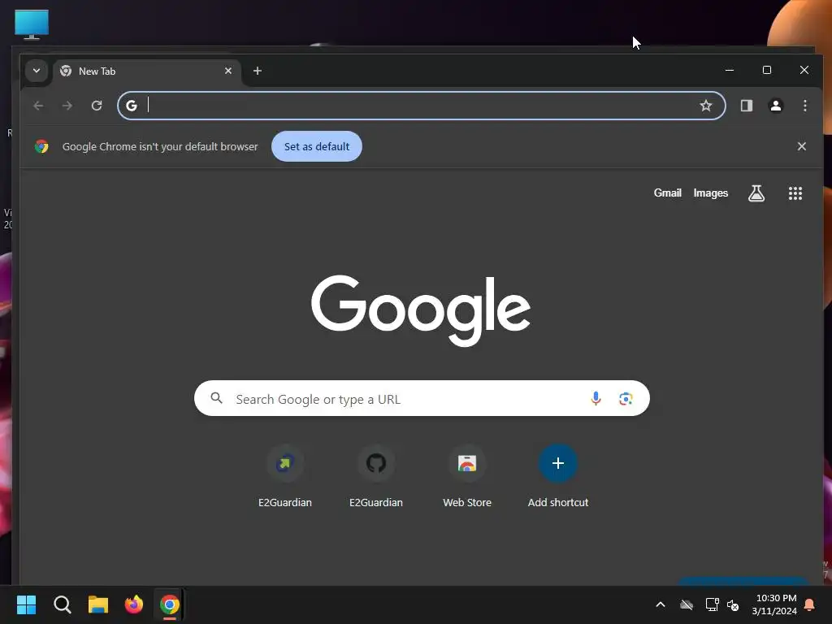Click Chrome icon in taskbar
Viewport: 832px width, 624px height.
(170, 604)
